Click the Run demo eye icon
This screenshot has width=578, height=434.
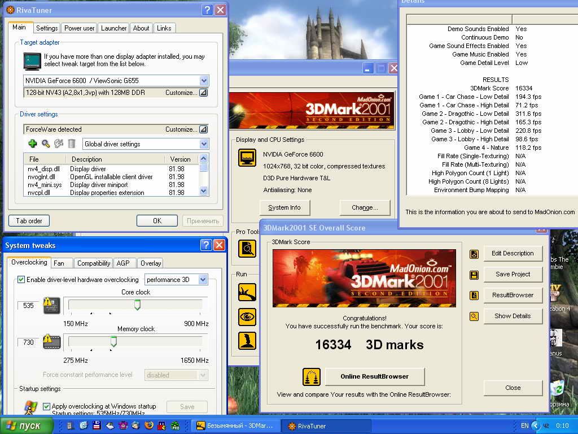(247, 317)
